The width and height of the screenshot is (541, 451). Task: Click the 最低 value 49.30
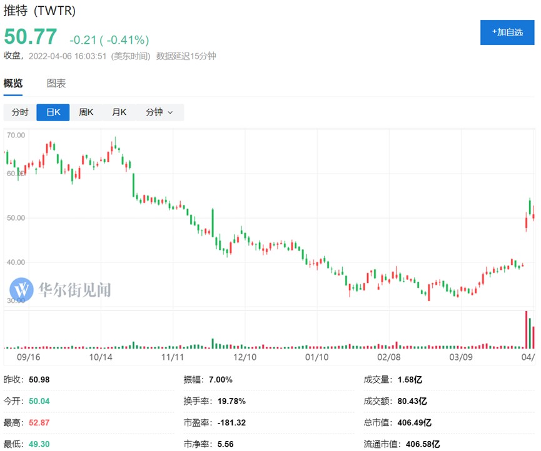click(x=42, y=444)
